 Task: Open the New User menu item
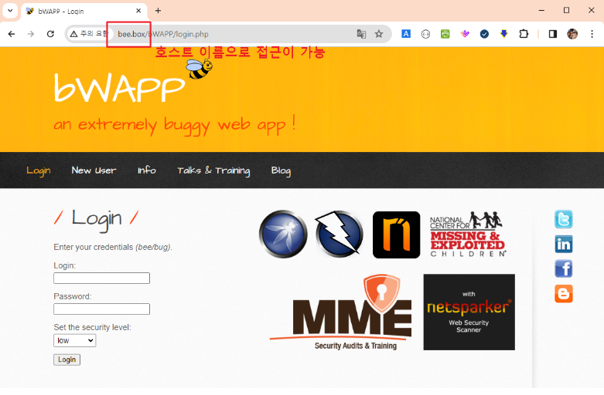tap(94, 170)
